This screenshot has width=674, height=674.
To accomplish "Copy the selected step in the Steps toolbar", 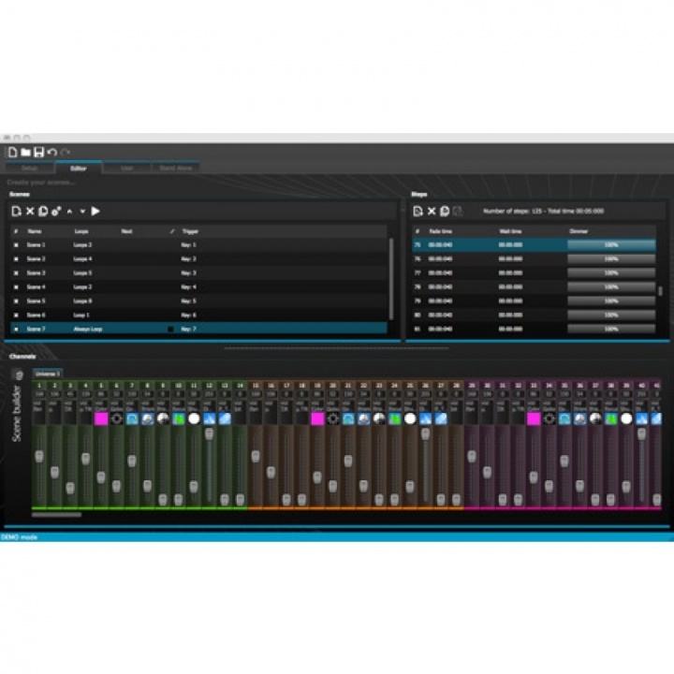I will (444, 212).
